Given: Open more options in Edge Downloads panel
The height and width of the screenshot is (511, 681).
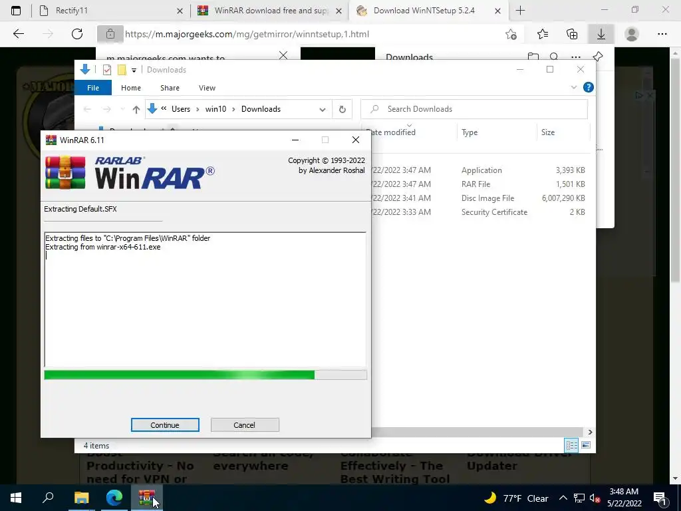Looking at the screenshot, I should pyautogui.click(x=576, y=57).
